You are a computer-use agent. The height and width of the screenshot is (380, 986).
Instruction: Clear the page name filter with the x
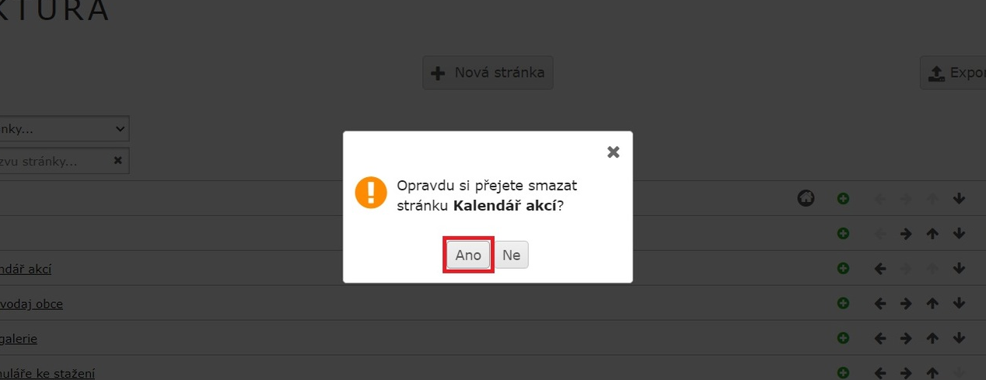[118, 160]
